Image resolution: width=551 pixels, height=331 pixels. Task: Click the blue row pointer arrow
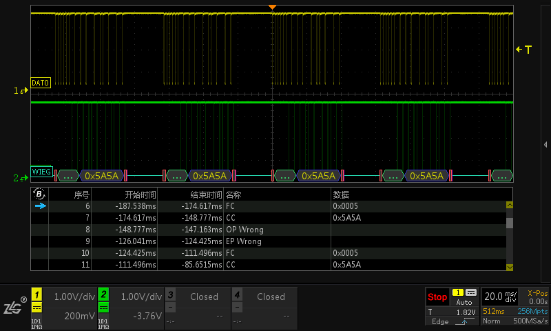click(x=41, y=205)
